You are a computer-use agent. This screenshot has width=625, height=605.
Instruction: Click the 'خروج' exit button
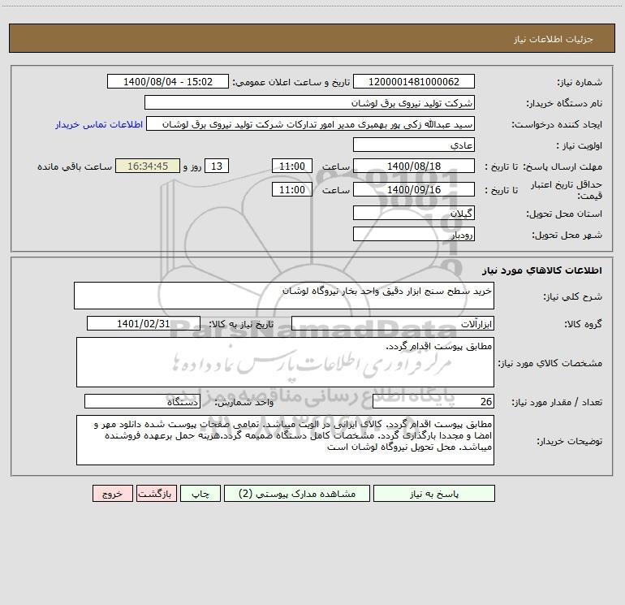tap(112, 494)
